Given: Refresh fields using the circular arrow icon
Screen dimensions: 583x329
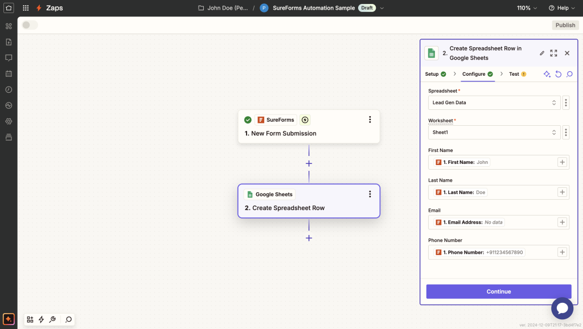Looking at the screenshot, I should coord(558,74).
